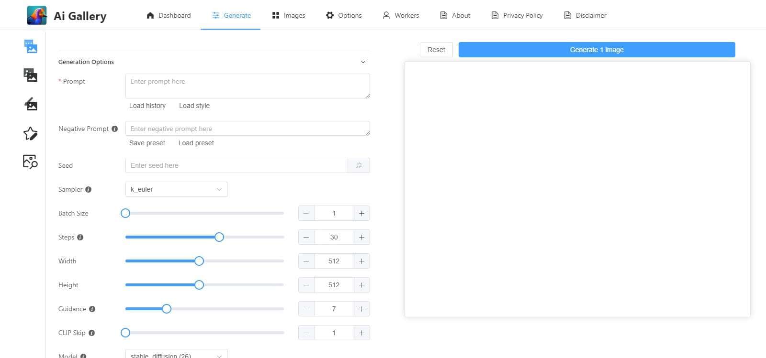766x358 pixels.
Task: Open the inpainting sidebar icon with eraser
Action: (x=31, y=104)
